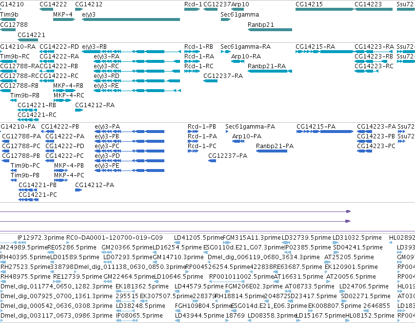Screen dimensions: 415x323
Task: Click the CG14223-RC transcript label
Action: tap(374, 66)
